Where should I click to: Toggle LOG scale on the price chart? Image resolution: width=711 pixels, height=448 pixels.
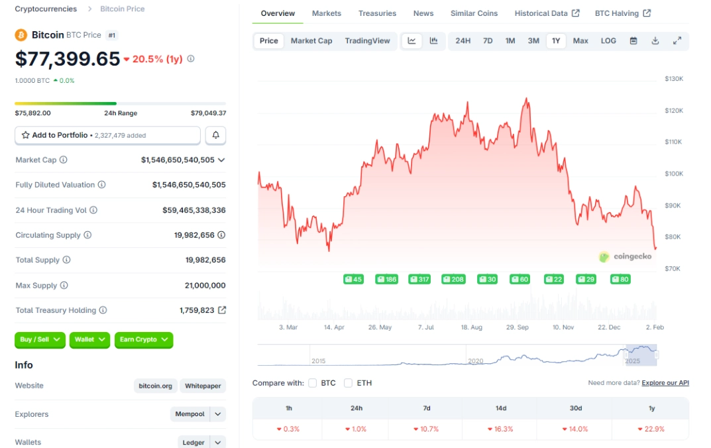pos(608,40)
